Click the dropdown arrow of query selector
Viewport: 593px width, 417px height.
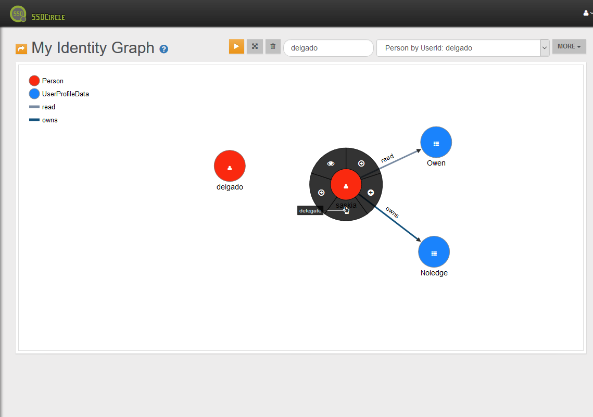545,48
